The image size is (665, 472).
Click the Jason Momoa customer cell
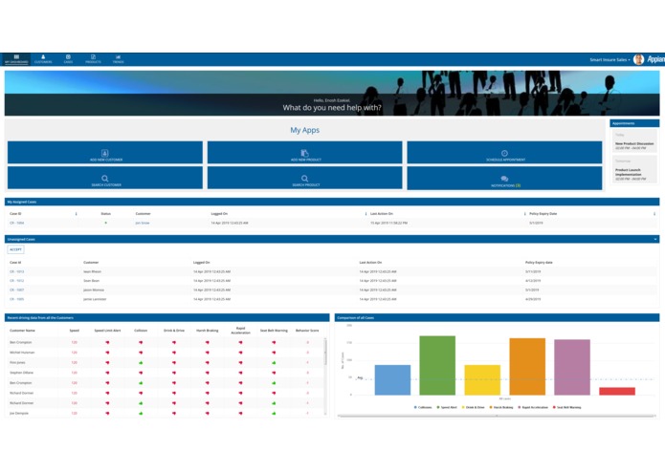pyautogui.click(x=94, y=290)
